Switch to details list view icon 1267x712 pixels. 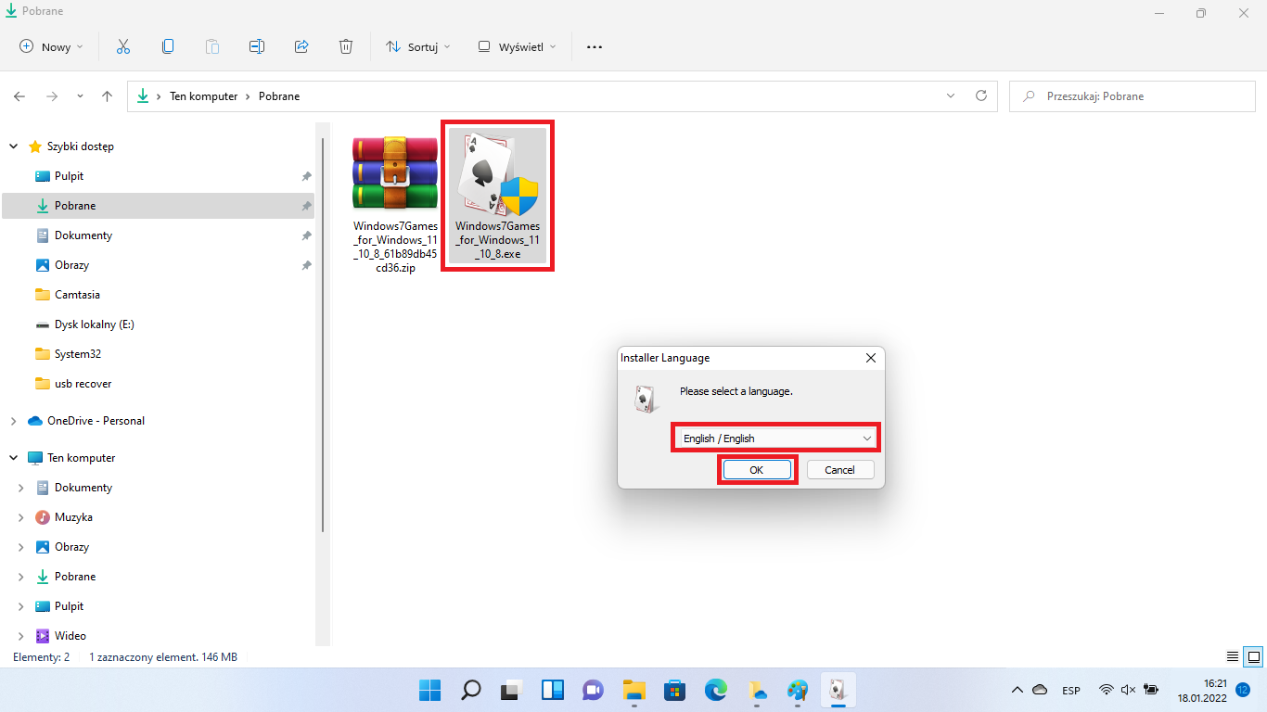click(x=1233, y=656)
